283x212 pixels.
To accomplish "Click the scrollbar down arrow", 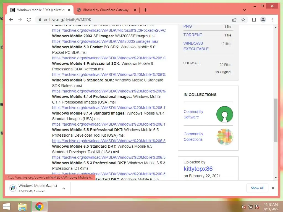I will (276, 178).
